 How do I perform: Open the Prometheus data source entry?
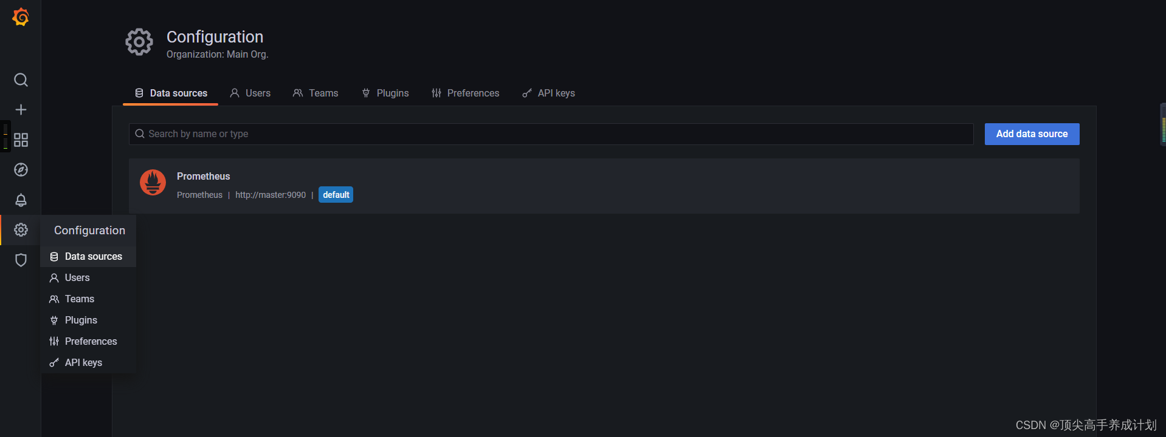(x=604, y=186)
